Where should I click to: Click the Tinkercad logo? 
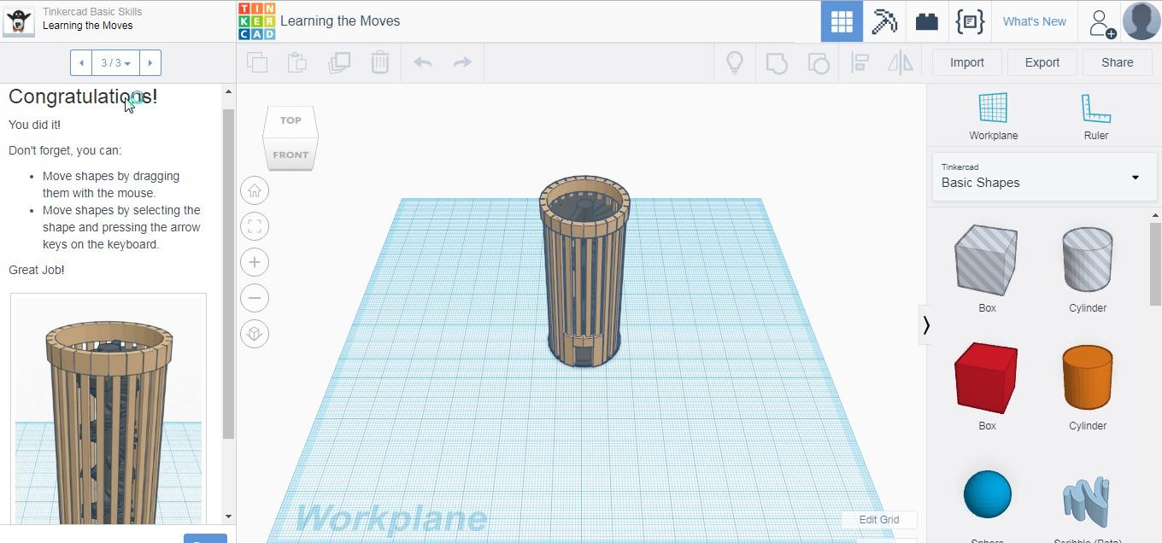[x=256, y=21]
